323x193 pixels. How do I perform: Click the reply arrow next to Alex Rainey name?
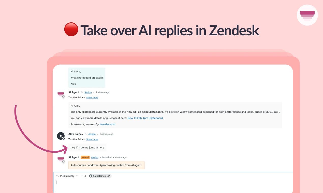click(x=86, y=134)
